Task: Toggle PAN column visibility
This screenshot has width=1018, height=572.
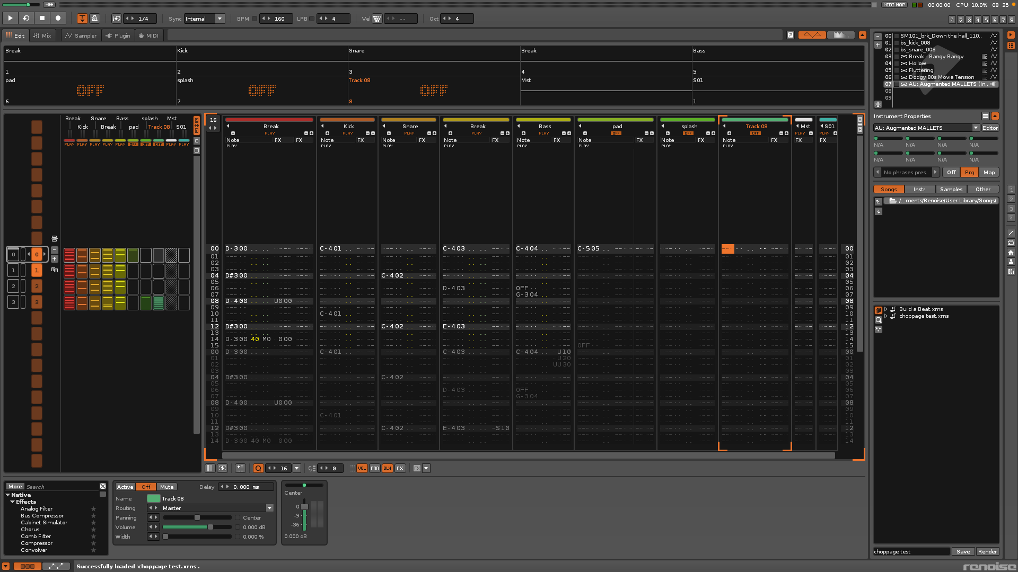Action: point(374,468)
